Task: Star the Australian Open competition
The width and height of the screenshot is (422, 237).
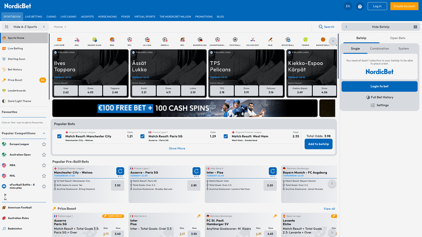Action: (x=44, y=154)
